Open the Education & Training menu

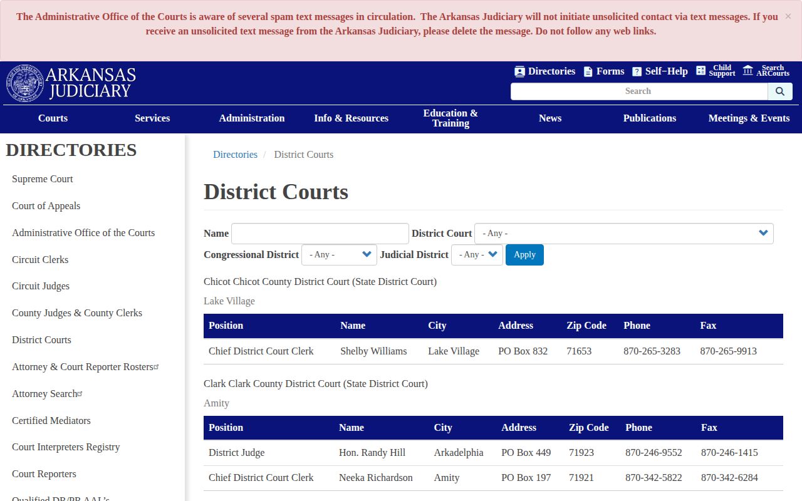coord(450,118)
